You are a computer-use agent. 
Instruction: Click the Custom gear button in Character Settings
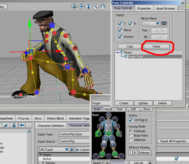pyautogui.click(x=82, y=150)
